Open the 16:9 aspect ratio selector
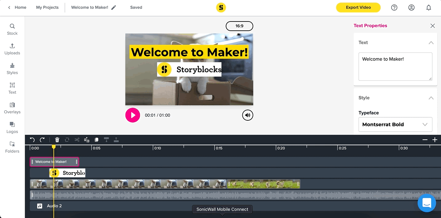The height and width of the screenshot is (218, 441). pos(239,26)
